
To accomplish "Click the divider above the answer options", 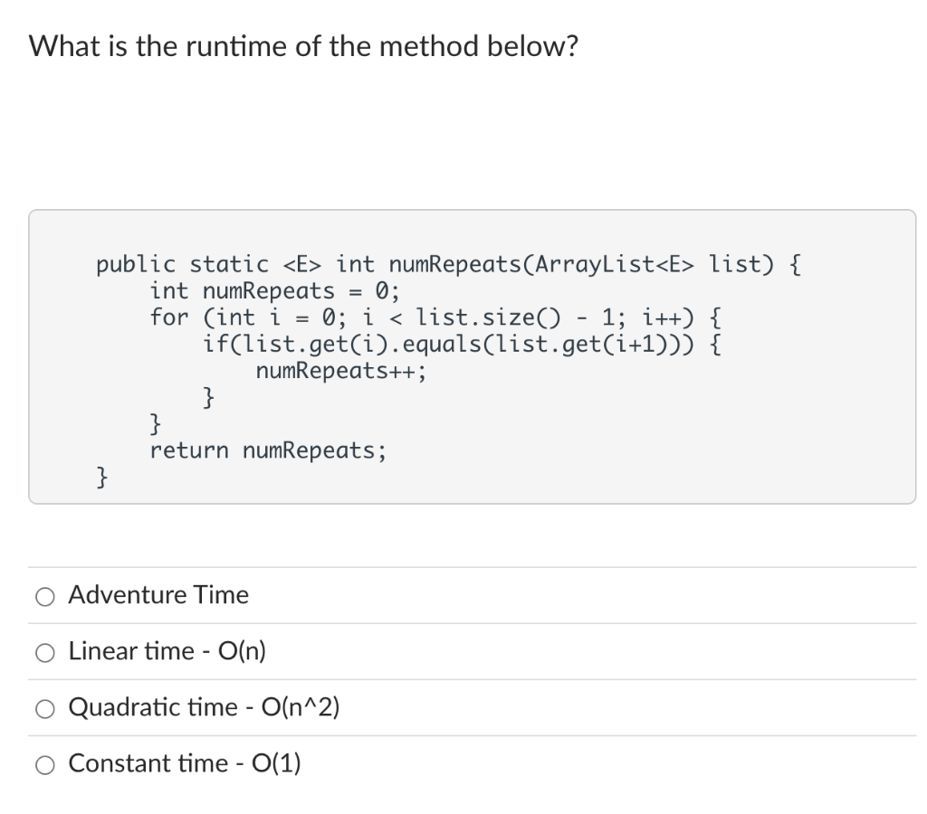I will point(463,566).
